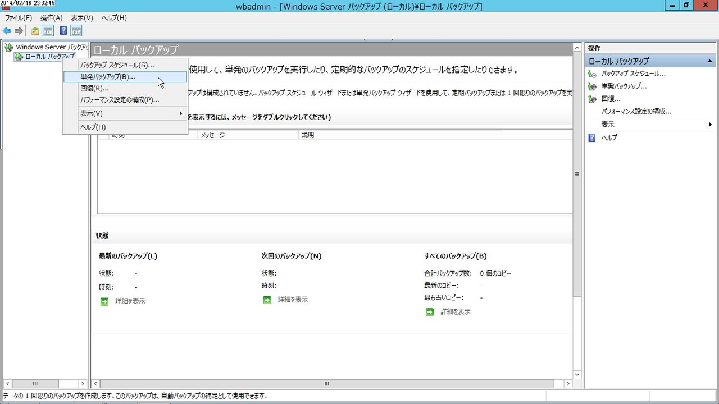The width and height of the screenshot is (719, 404).
Task: Click the 0 個のコピー value
Action: point(496,273)
